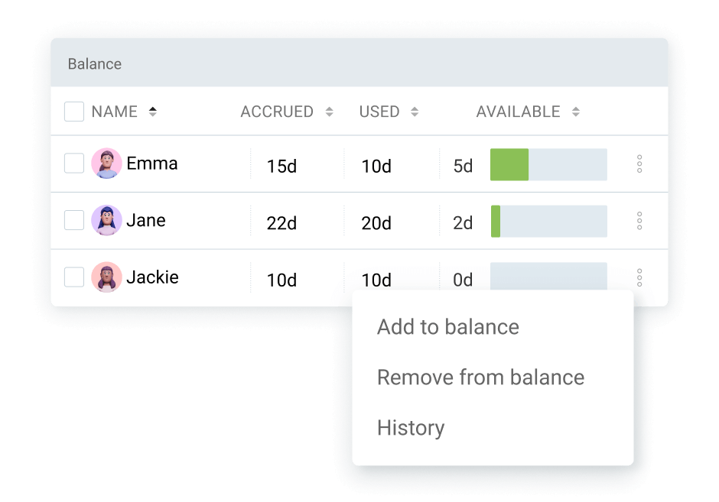Sort by Used column arrows
719x502 pixels.
(415, 112)
